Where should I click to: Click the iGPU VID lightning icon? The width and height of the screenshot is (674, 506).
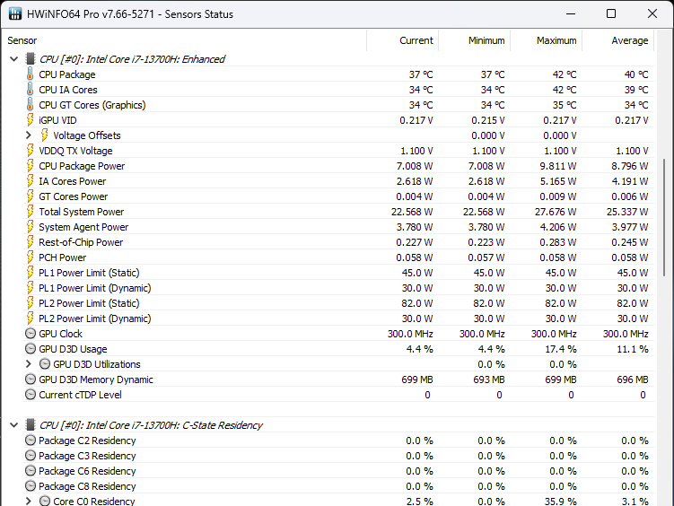click(x=30, y=120)
